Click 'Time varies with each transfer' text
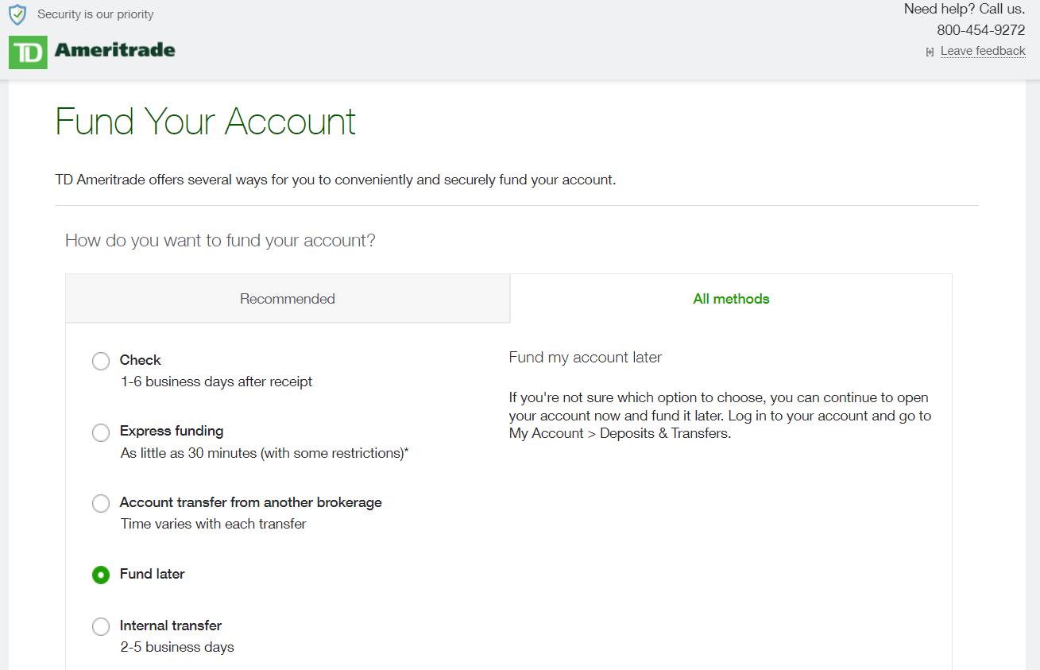This screenshot has width=1040, height=670. coord(213,524)
